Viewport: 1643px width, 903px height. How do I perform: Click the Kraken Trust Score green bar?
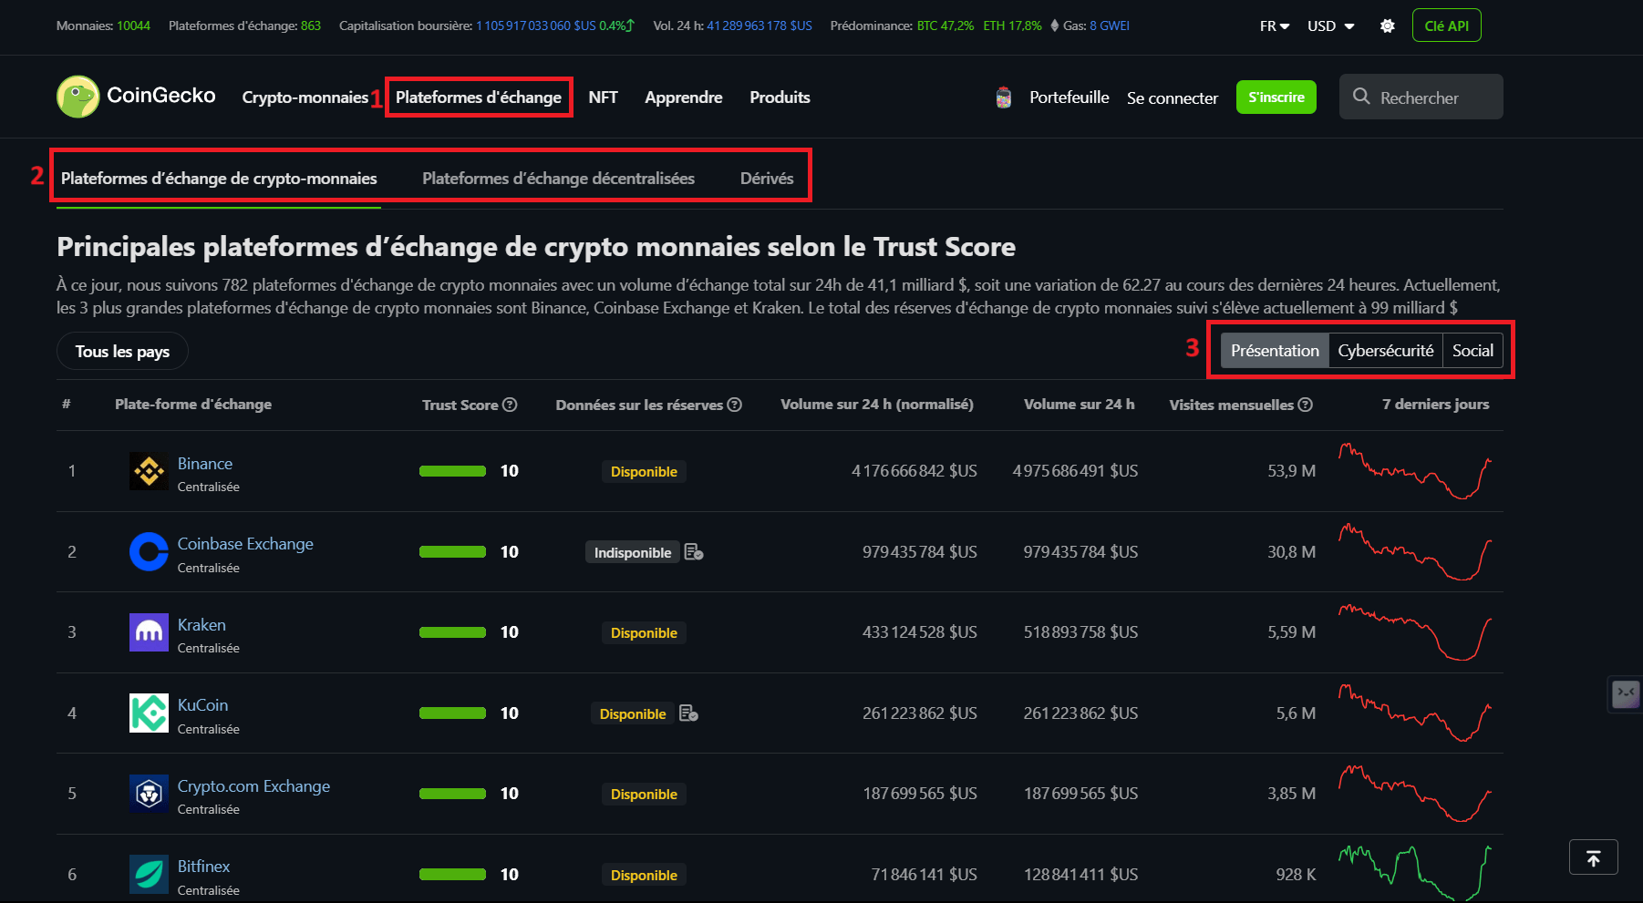[452, 632]
